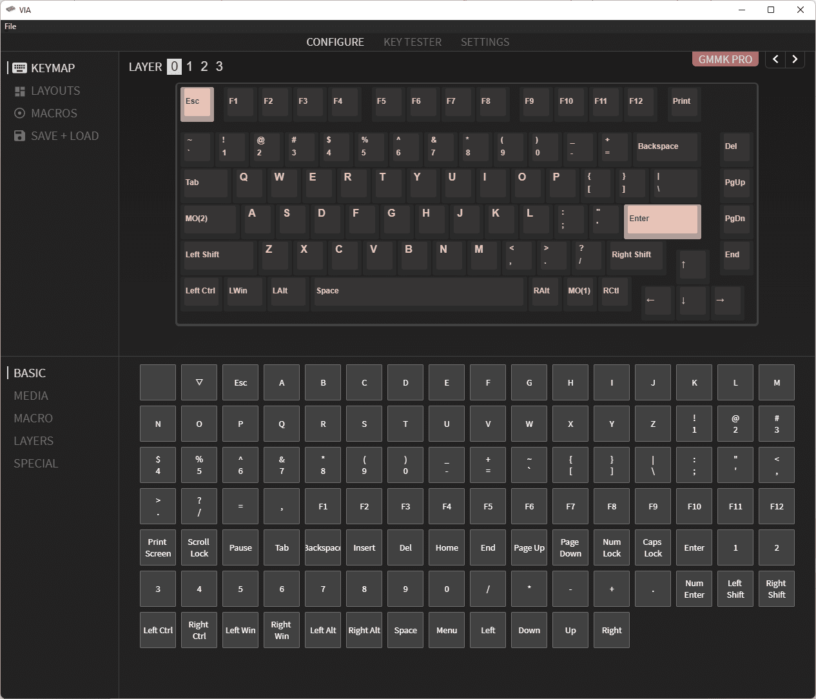Select the Backspace key on the keyboard
Image resolution: width=816 pixels, height=699 pixels.
coord(666,149)
